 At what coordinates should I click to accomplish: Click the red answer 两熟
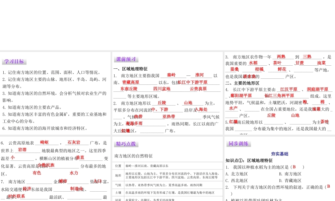tap(281, 57)
